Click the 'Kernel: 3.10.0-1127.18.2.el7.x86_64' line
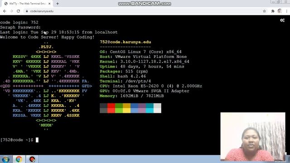Screen dimensions: 290x163 145,62
